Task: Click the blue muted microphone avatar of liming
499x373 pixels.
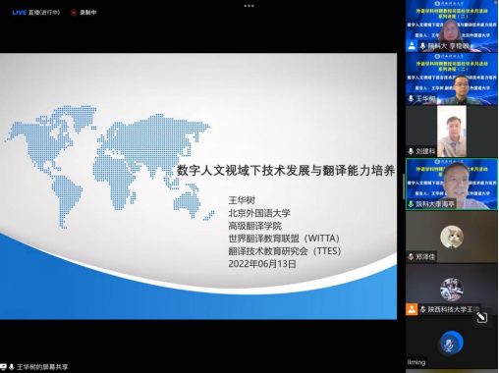Action: pyautogui.click(x=452, y=344)
